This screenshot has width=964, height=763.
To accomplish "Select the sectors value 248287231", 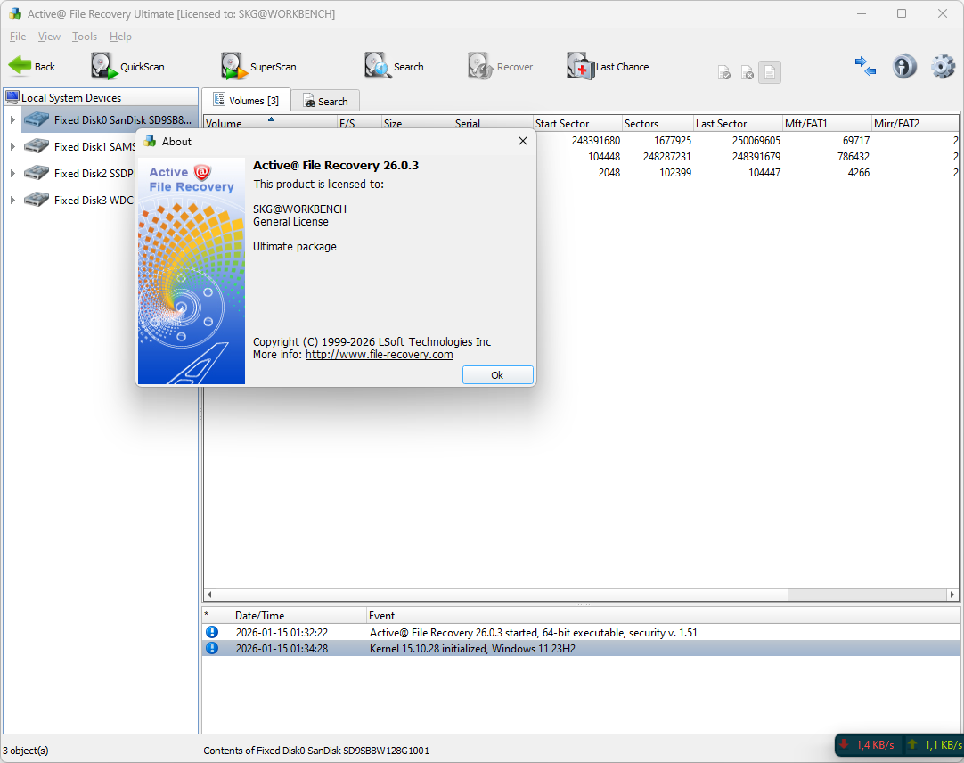I will tap(667, 156).
